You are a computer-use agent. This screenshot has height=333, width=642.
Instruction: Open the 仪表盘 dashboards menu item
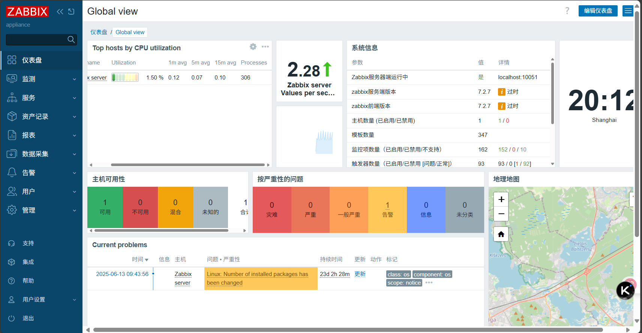(x=41, y=60)
